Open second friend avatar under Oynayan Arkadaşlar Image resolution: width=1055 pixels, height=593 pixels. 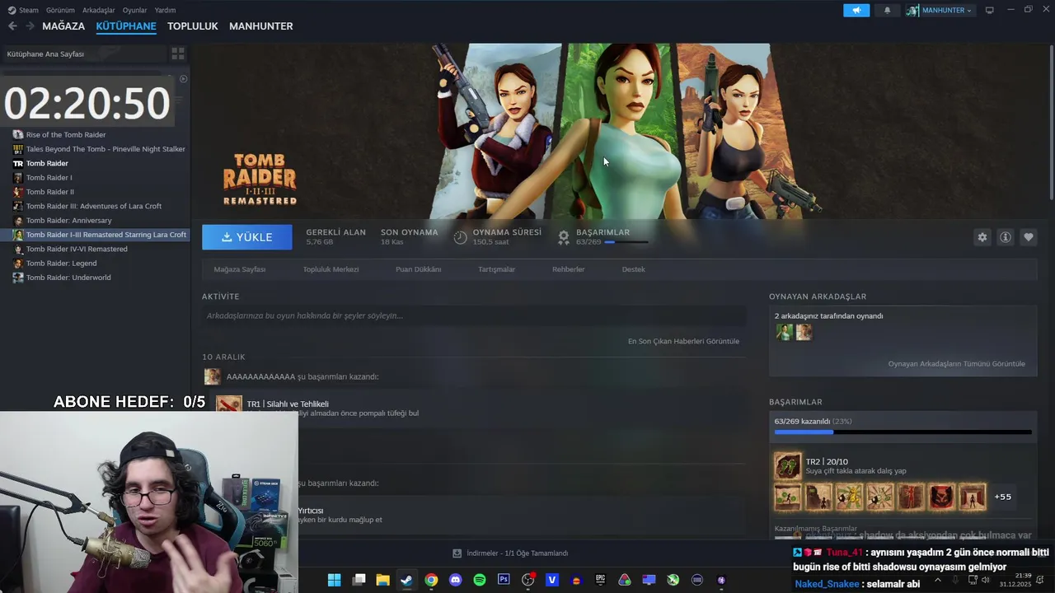804,332
